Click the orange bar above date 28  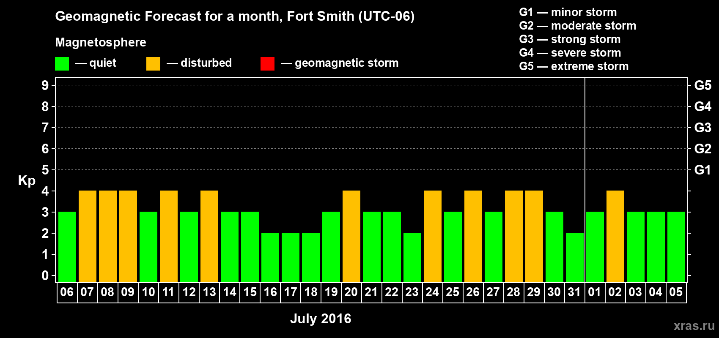(514, 237)
